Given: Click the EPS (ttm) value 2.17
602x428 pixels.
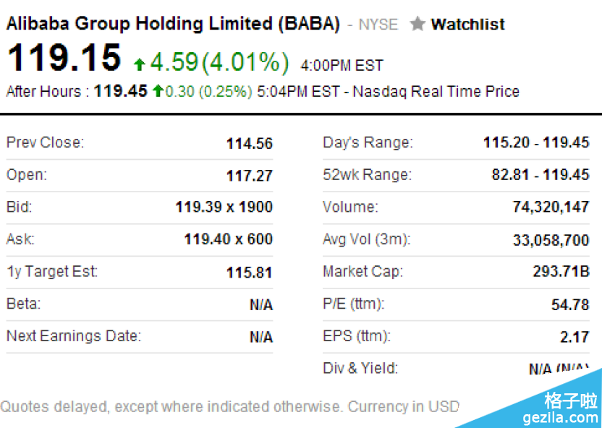Looking at the screenshot, I should [x=577, y=337].
